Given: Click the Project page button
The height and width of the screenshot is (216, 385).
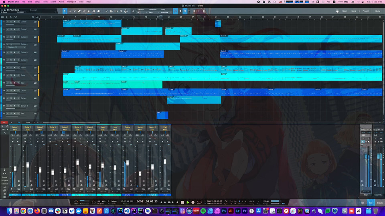Looking at the screenshot, I should pyautogui.click(x=366, y=11).
